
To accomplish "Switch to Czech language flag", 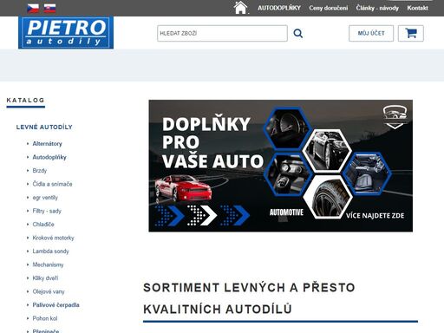I will tap(33, 9).
